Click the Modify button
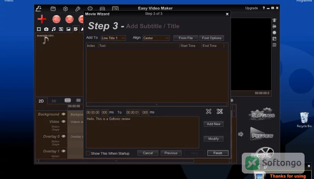This screenshot has height=179, width=314. (214, 139)
